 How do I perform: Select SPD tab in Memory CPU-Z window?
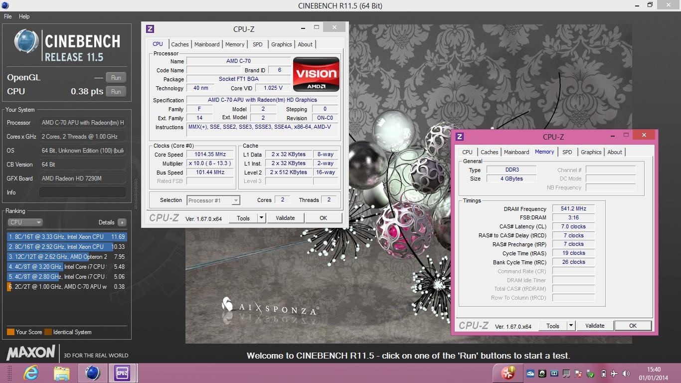click(567, 152)
